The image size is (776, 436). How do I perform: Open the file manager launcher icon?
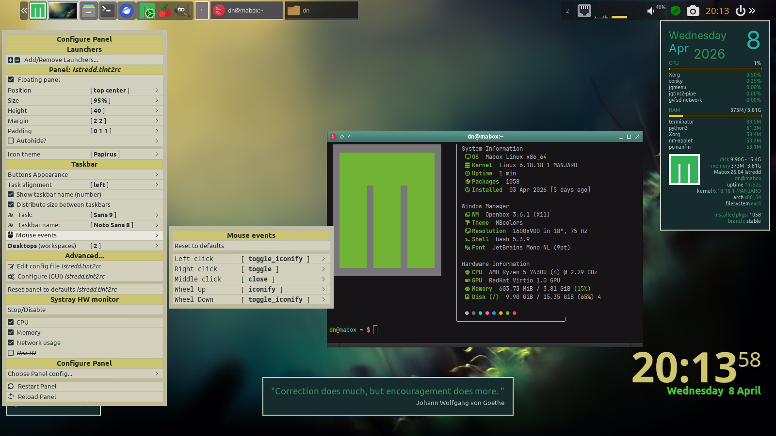tap(88, 10)
